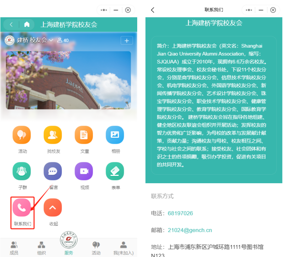
Task: Open the right pane's ••• options menu
Action: tap(249, 10)
